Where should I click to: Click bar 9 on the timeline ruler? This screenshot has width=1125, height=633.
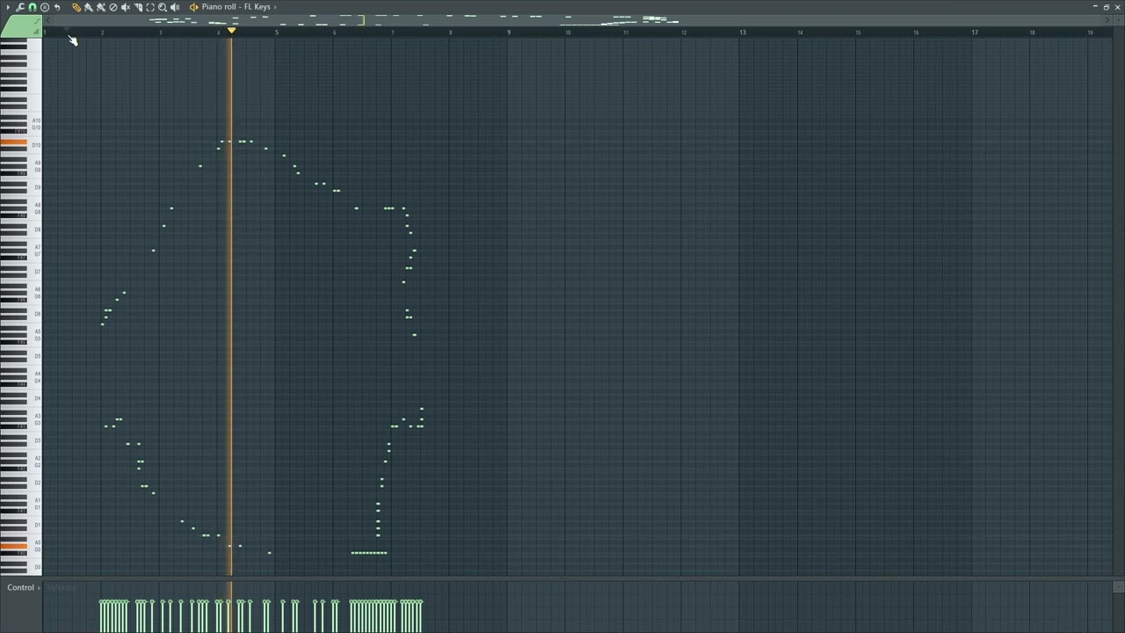[509, 33]
